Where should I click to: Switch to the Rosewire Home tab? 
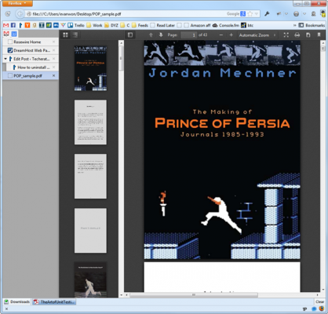point(31,42)
